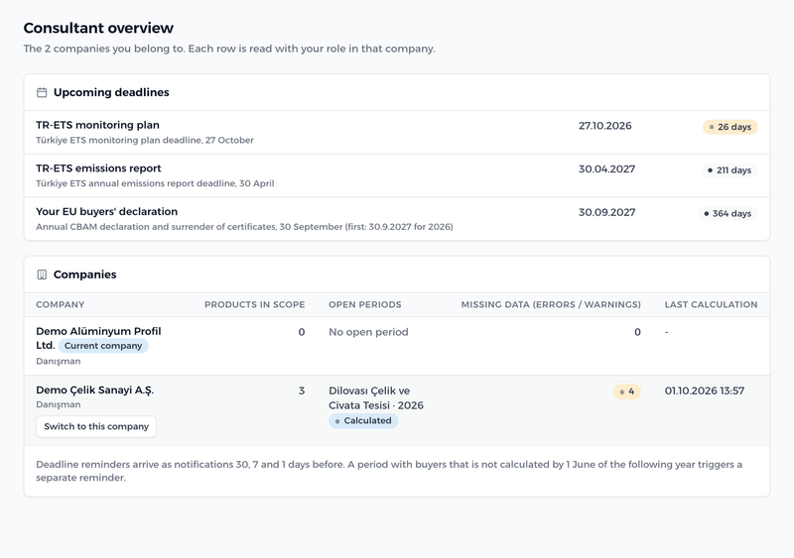This screenshot has width=794, height=558.
Task: Click the Calculated status badge
Action: coord(363,421)
